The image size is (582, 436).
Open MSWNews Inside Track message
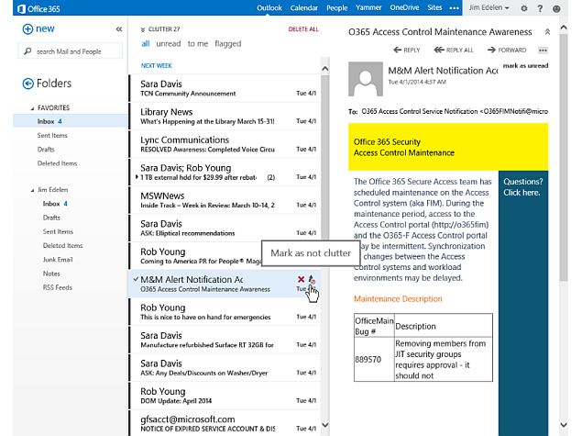[225, 200]
